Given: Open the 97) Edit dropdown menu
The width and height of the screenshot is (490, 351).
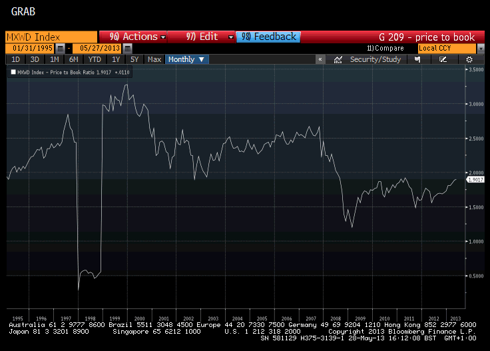Looking at the screenshot, I should tap(202, 37).
